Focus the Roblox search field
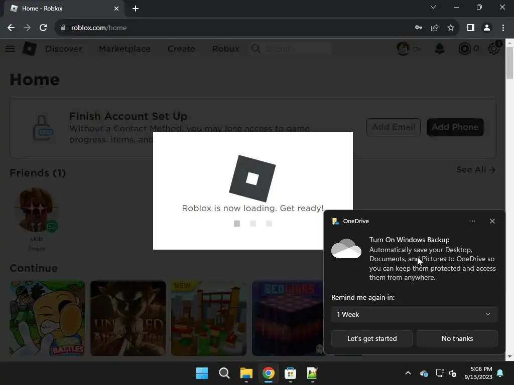The image size is (514, 385). pos(291,49)
